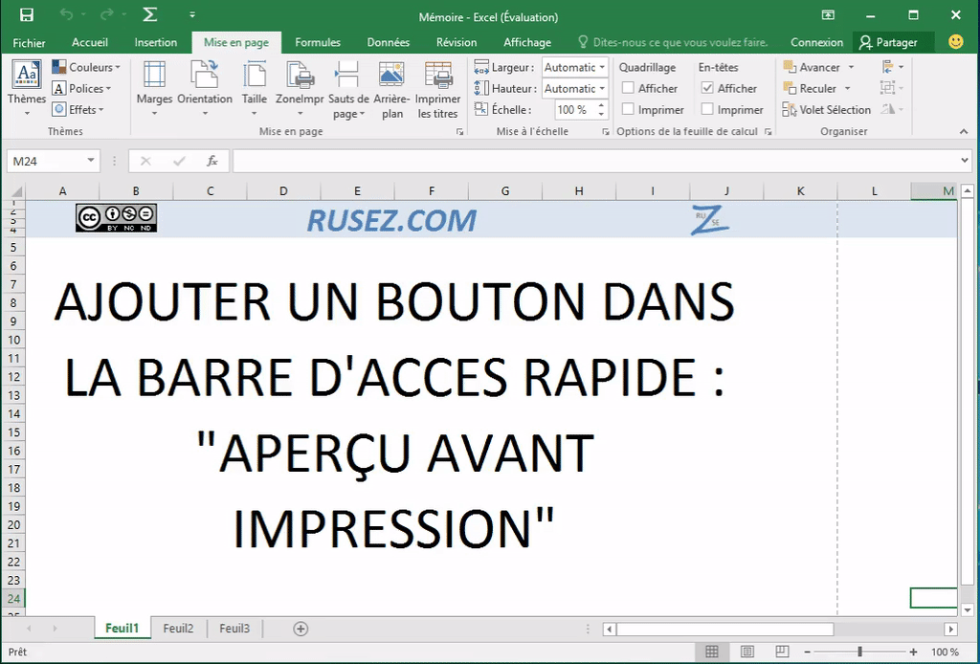This screenshot has width=980, height=664.
Task: Open the Fichier menu
Action: click(x=29, y=42)
